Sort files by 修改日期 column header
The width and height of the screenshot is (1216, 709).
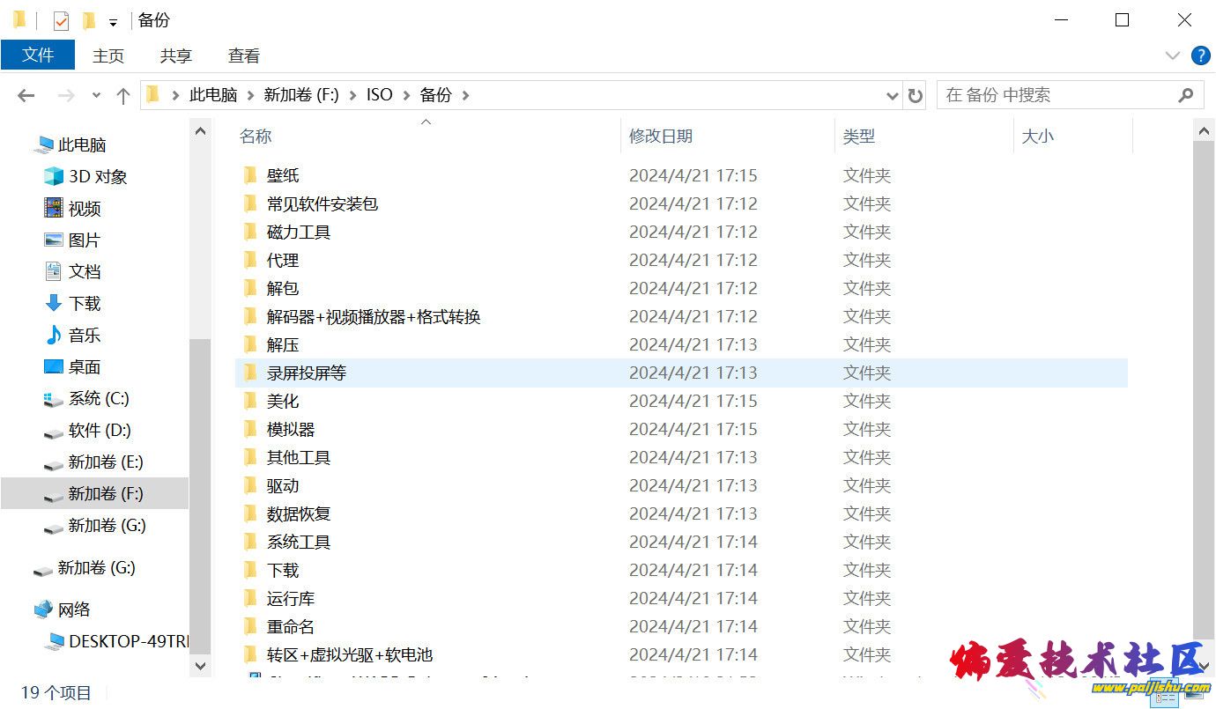[661, 136]
